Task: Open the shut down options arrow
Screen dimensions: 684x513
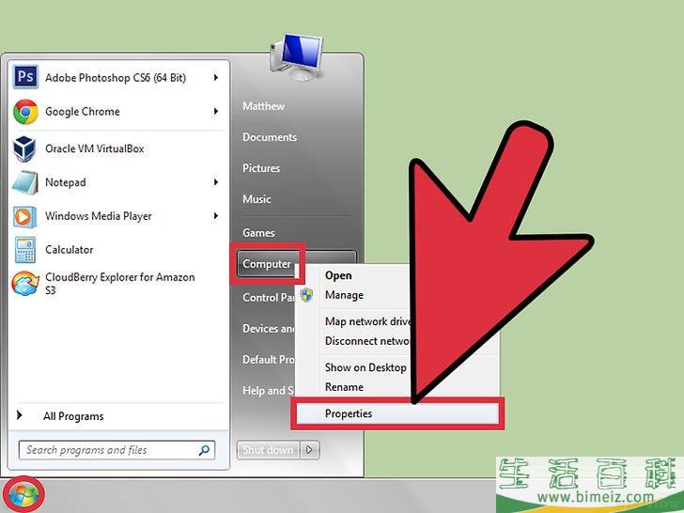Action: [x=309, y=450]
